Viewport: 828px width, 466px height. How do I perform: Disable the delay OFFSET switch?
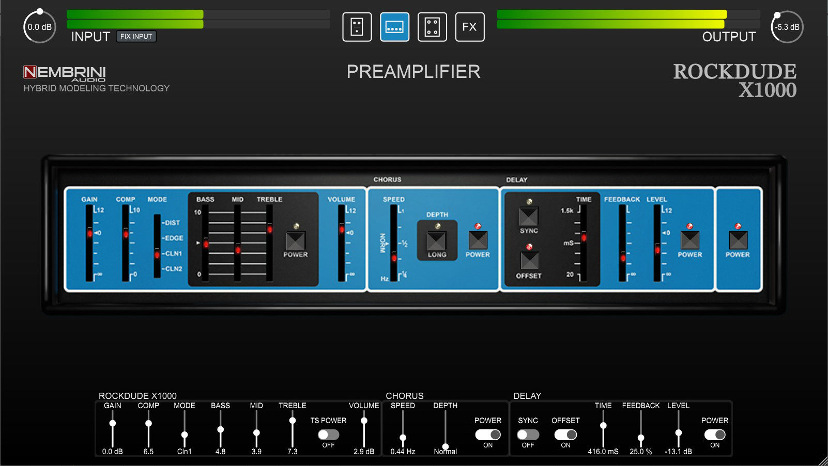565,435
